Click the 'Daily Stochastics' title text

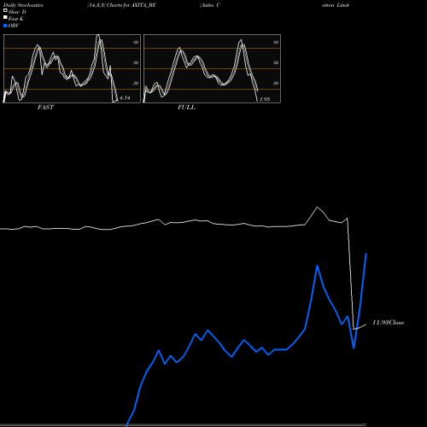tap(23, 5)
